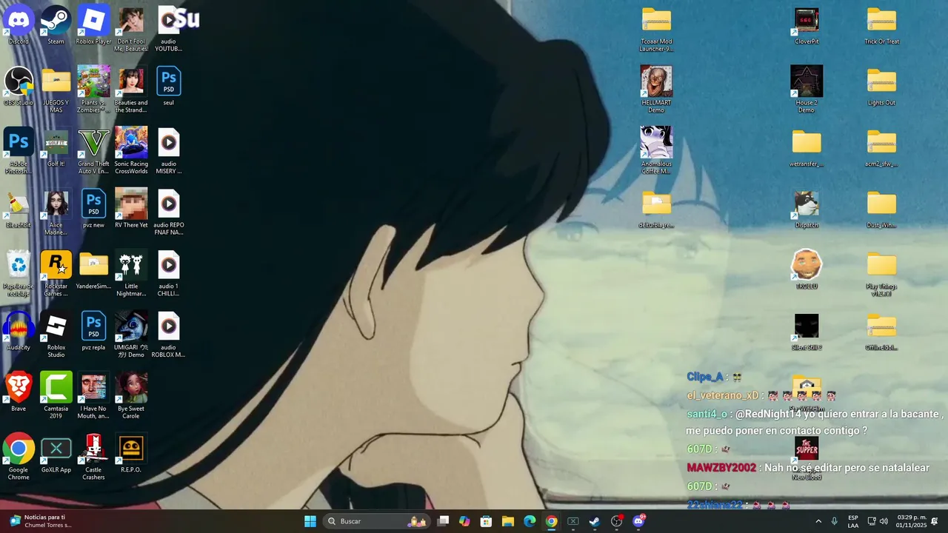Launch Roblox Studio shortcut
This screenshot has height=533, width=948.
pos(56,335)
